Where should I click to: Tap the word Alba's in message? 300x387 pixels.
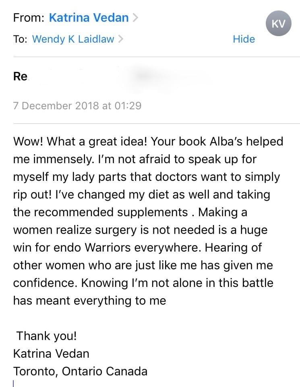(x=226, y=141)
